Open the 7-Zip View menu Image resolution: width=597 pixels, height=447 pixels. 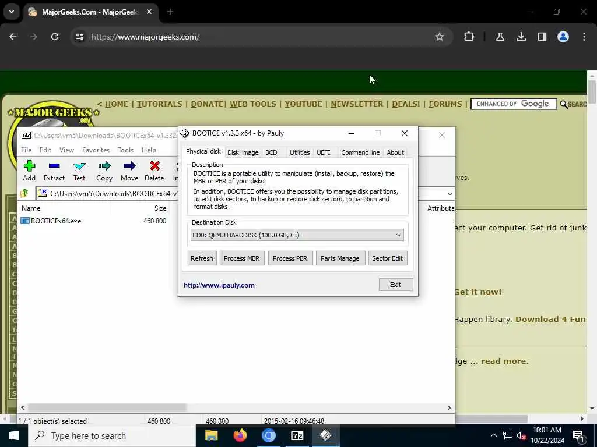[66, 150]
